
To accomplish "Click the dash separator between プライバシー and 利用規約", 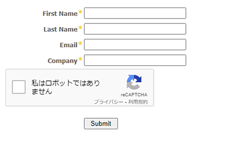I will tap(126, 102).
